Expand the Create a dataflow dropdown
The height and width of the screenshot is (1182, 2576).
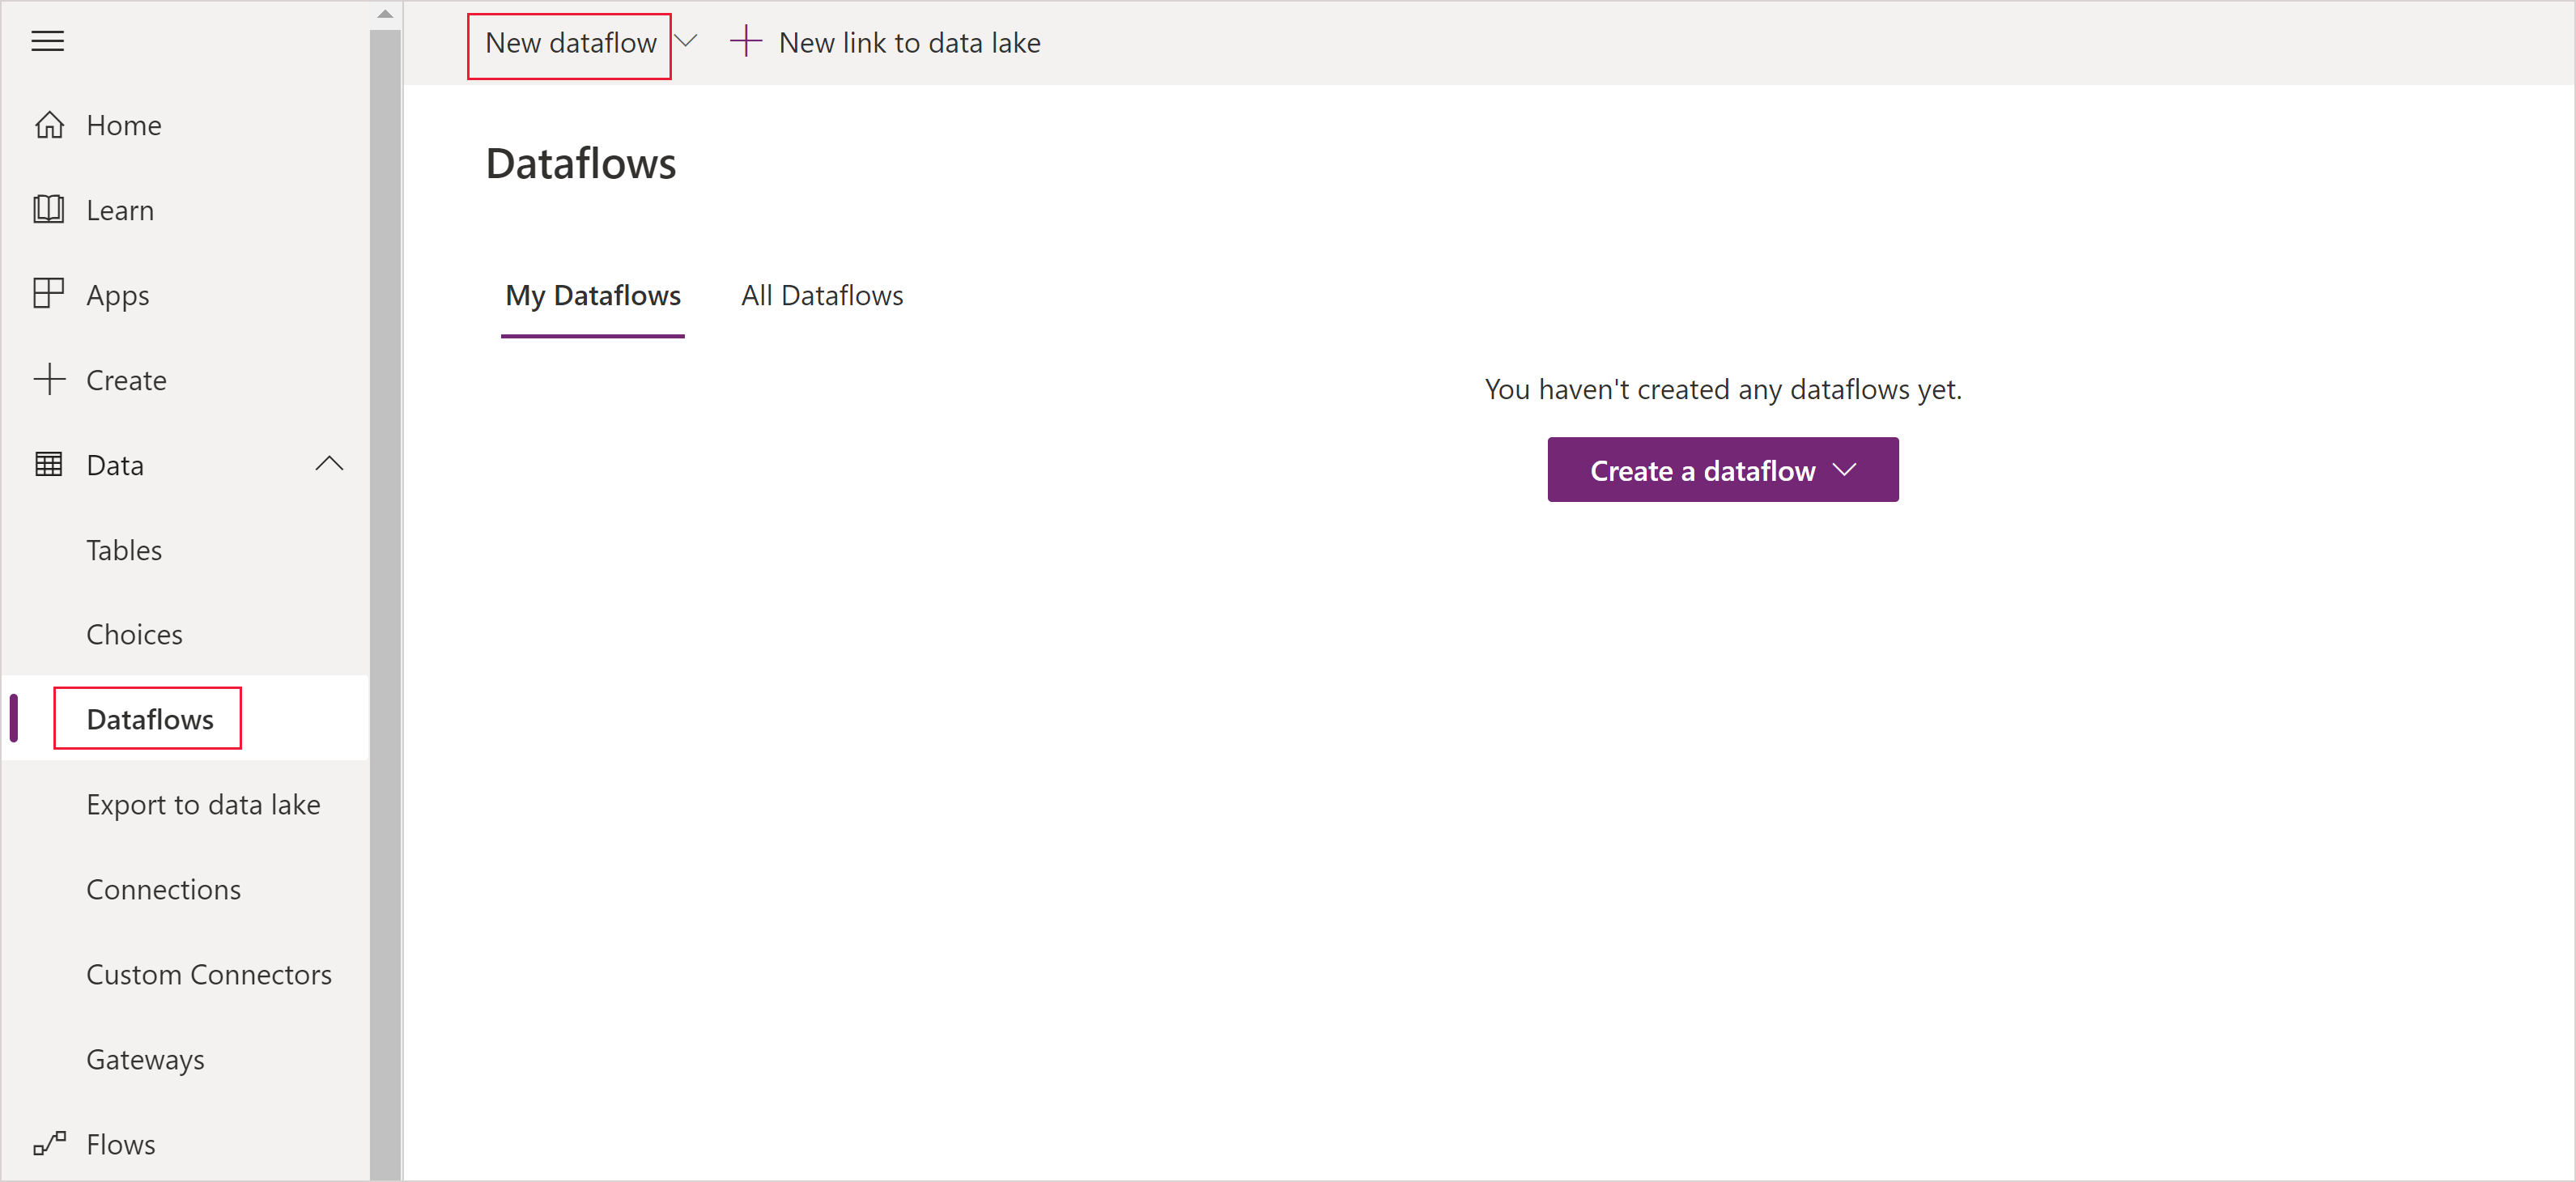click(x=1845, y=470)
